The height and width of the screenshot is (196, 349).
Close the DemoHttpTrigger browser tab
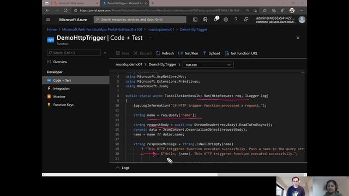[x=146, y=3]
